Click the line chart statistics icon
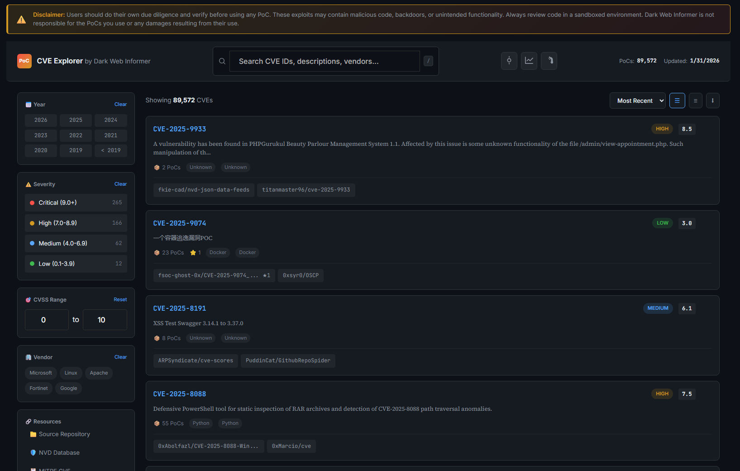This screenshot has height=471, width=740. (x=529, y=61)
